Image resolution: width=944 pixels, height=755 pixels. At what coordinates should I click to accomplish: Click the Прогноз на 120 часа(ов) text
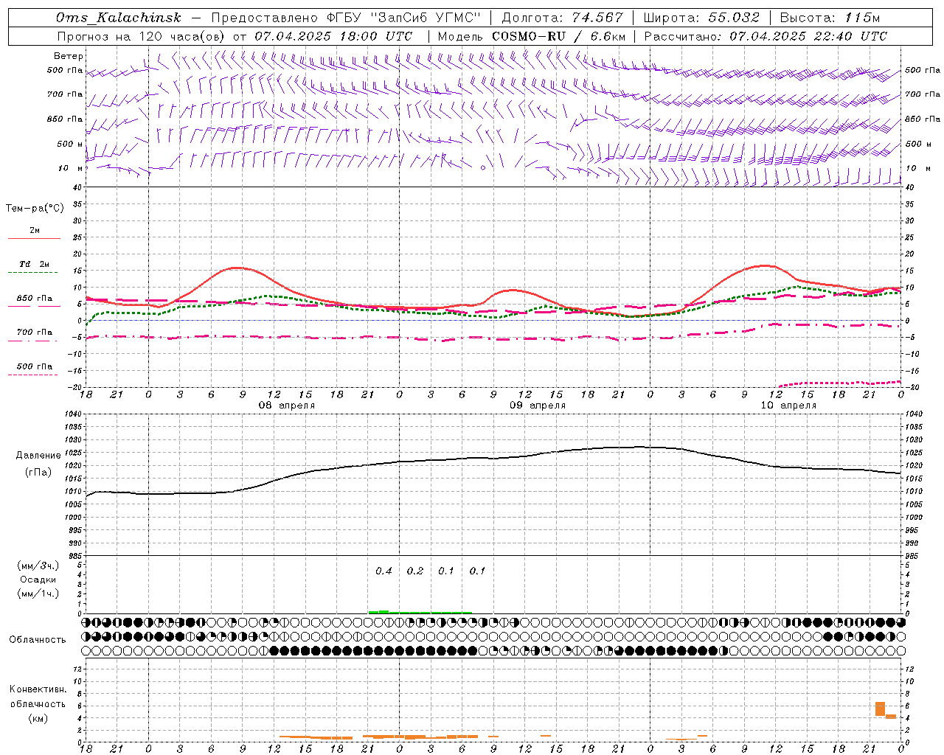click(142, 36)
